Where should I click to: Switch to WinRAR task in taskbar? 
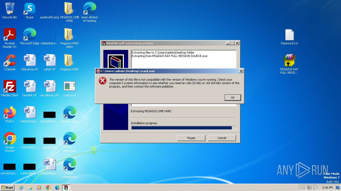tap(66, 188)
